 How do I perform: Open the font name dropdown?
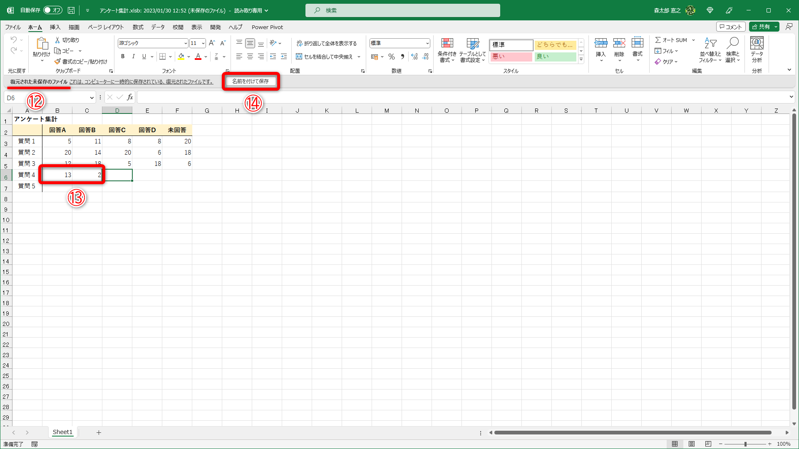tap(186, 43)
